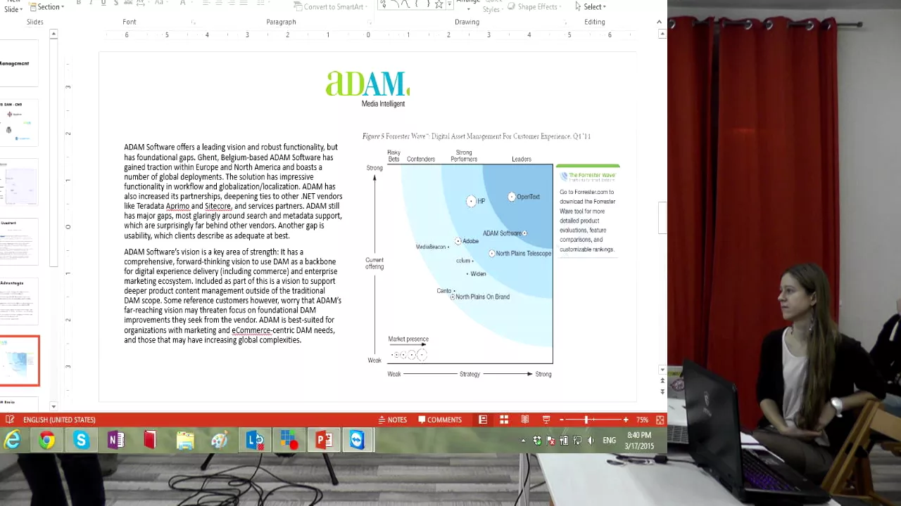
Task: Toggle the NOTES pane
Action: click(x=393, y=420)
